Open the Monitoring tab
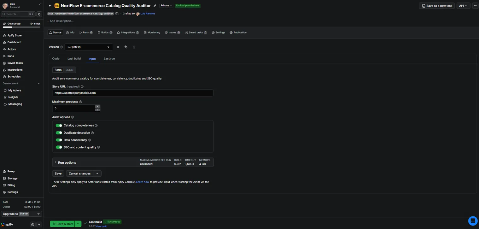This screenshot has width=479, height=229. click(152, 32)
